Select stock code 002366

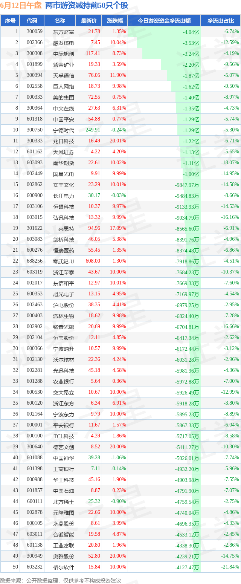pyautogui.click(x=35, y=43)
